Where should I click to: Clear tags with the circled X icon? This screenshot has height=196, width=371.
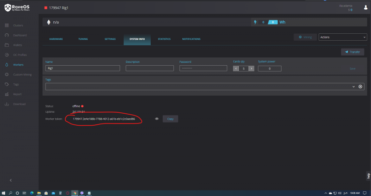[361, 86]
